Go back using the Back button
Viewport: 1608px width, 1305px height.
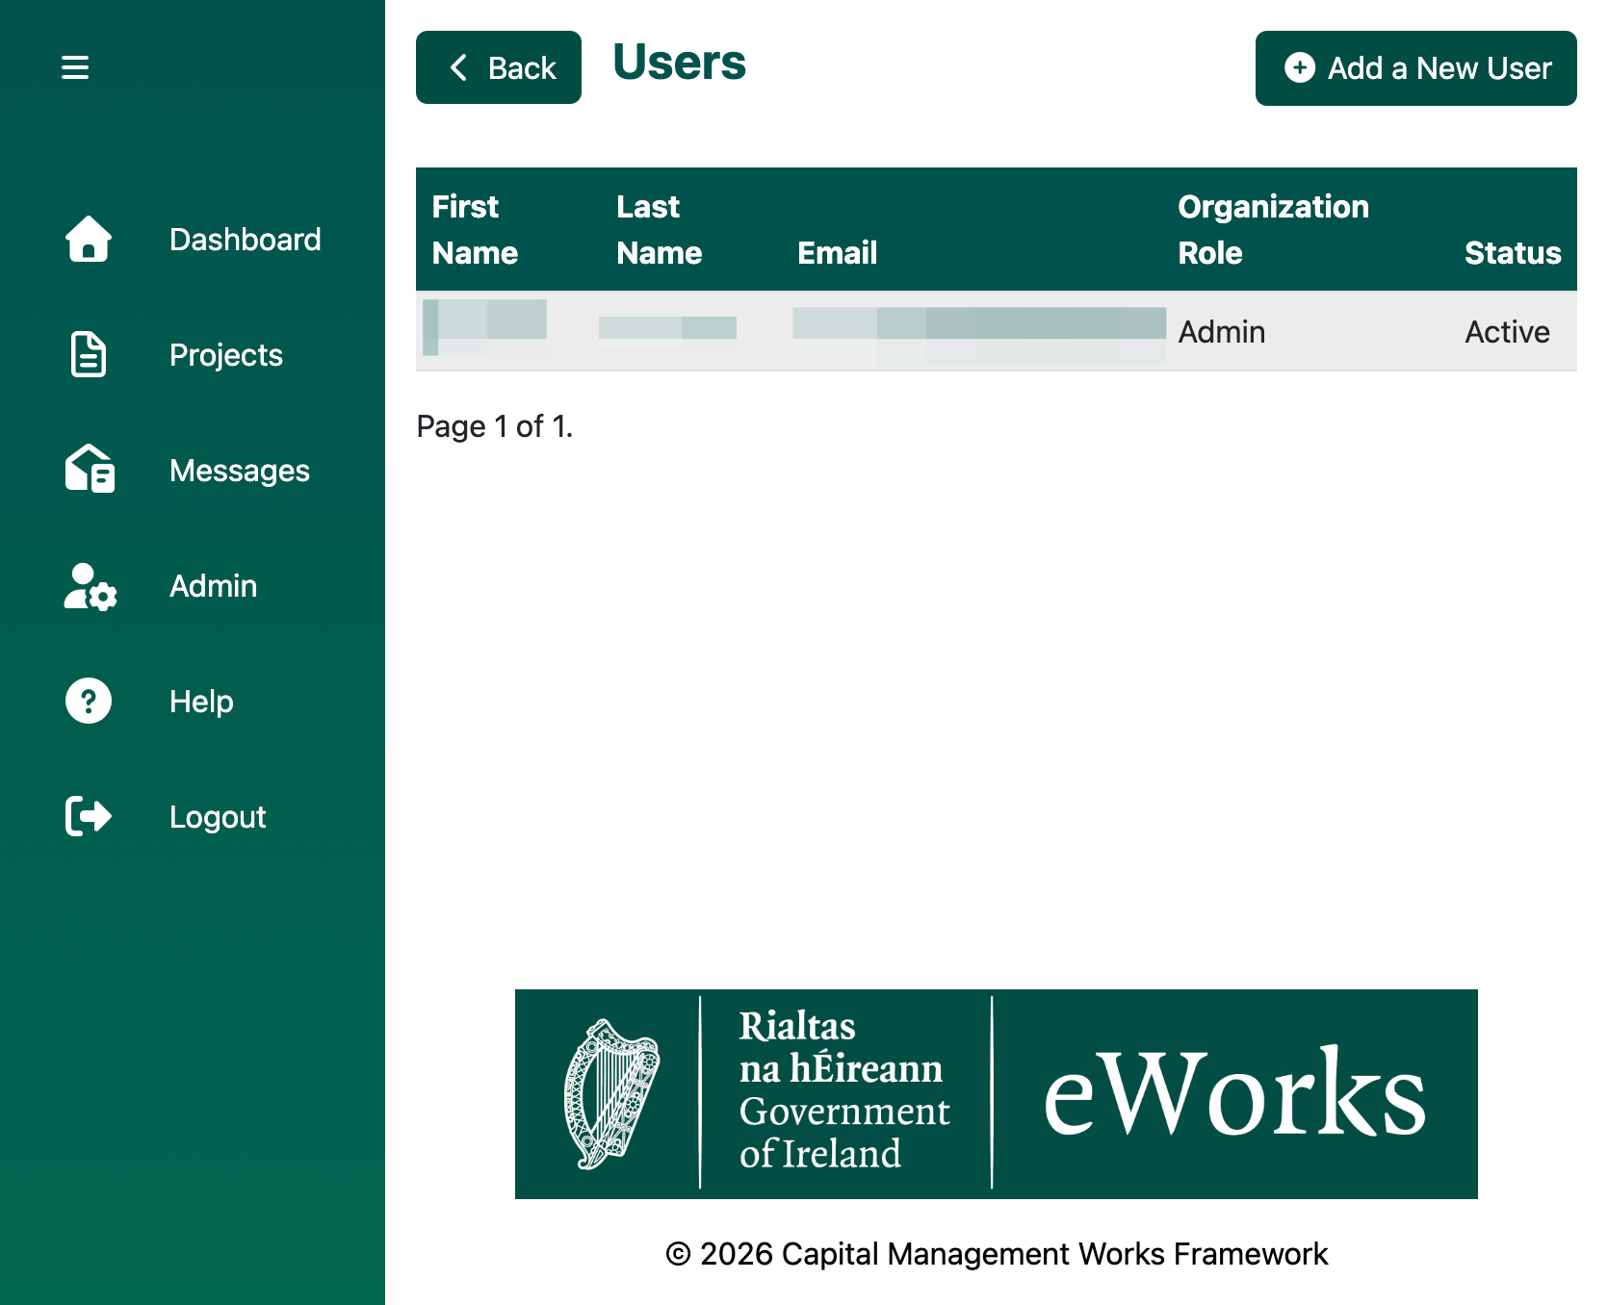[x=499, y=67]
